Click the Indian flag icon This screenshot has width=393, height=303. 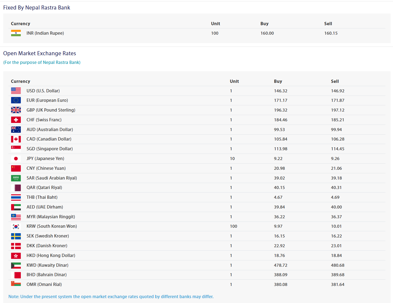16,33
